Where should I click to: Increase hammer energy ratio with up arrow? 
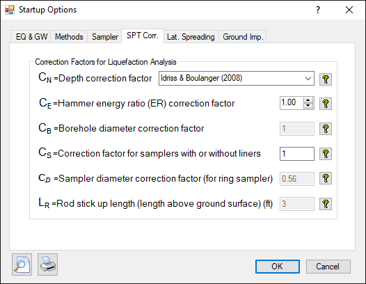308,100
